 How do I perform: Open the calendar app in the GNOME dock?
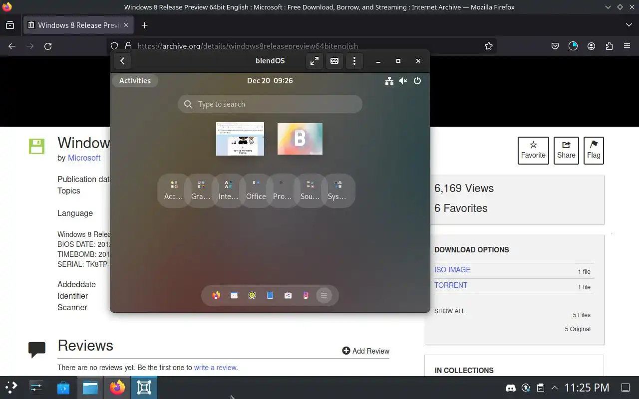(x=234, y=295)
